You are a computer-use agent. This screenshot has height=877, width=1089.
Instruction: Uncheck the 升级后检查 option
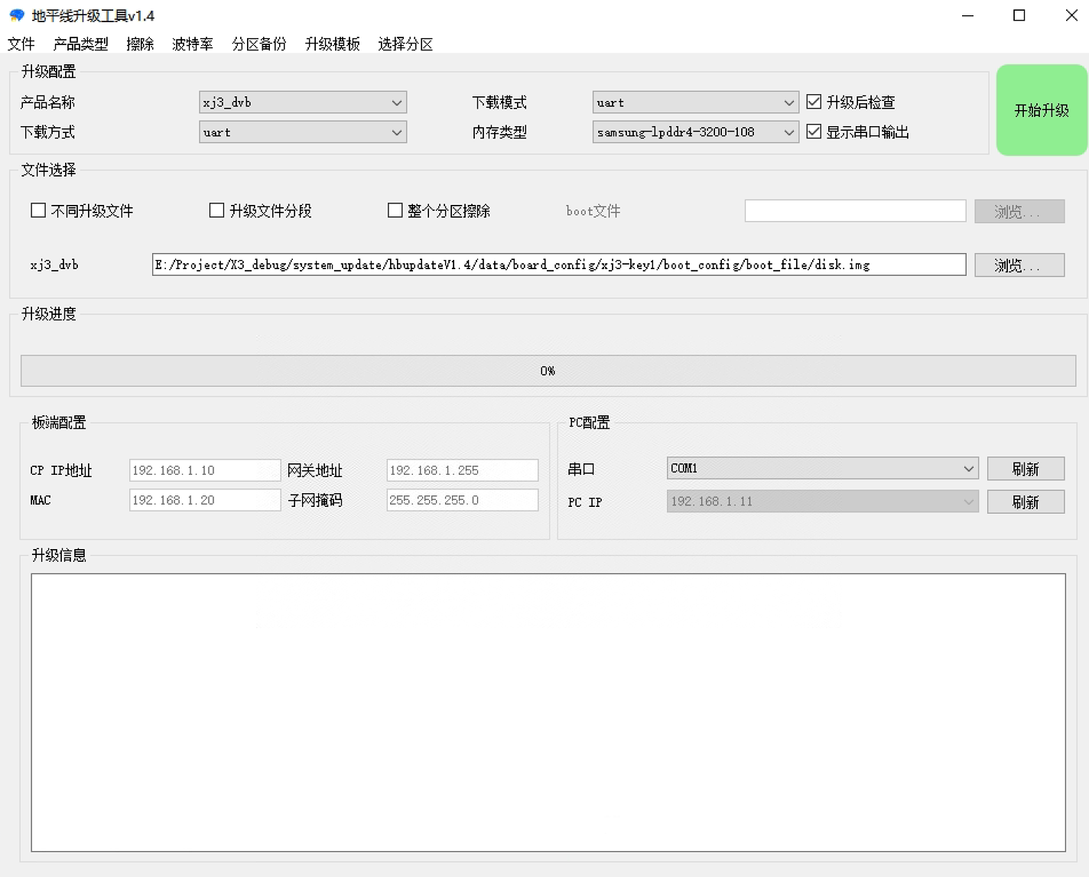click(x=814, y=102)
